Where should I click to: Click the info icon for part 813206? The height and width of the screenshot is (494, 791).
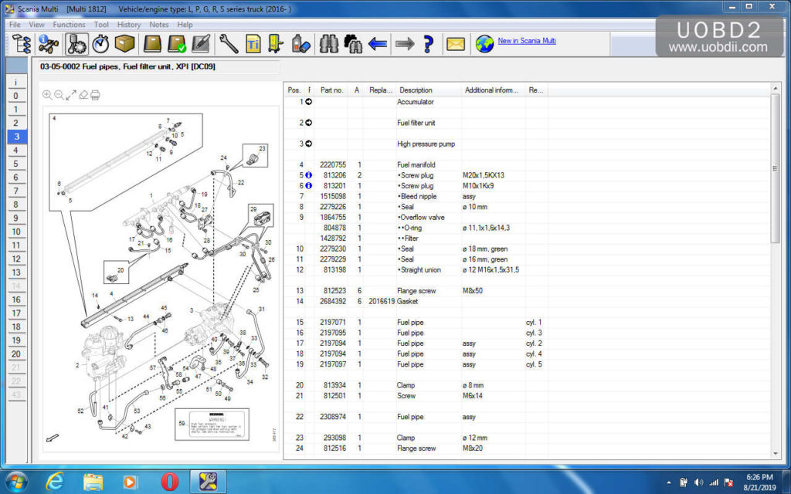click(x=309, y=175)
